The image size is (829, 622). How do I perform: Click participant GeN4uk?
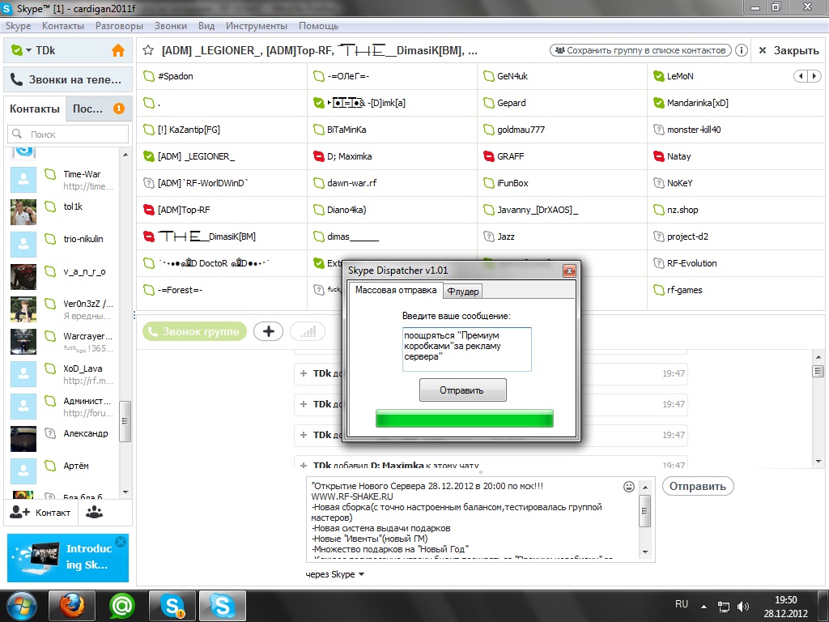(x=562, y=76)
